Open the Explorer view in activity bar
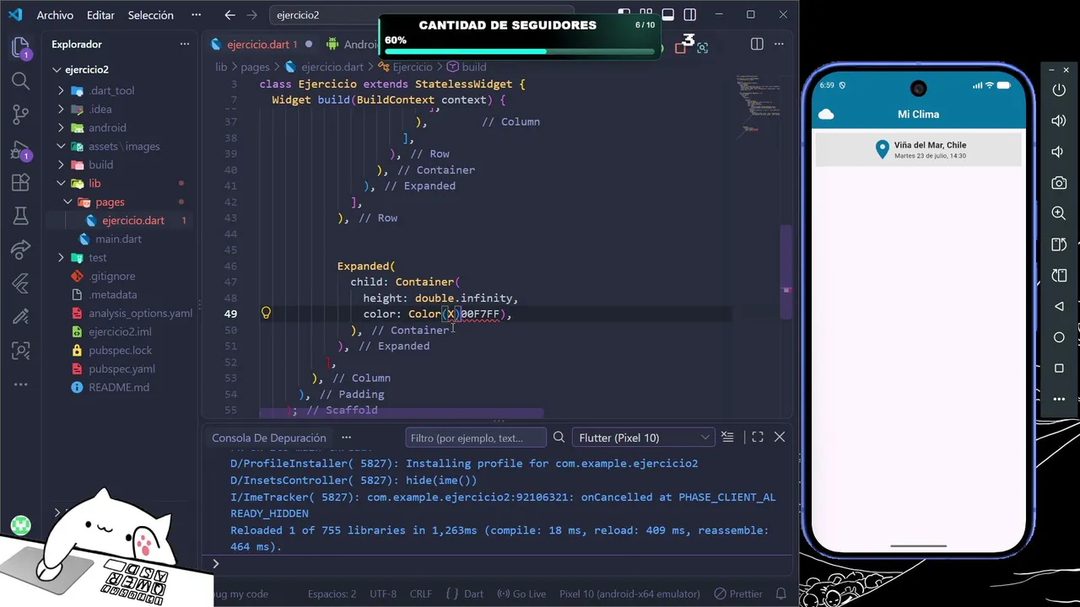The height and width of the screenshot is (607, 1080). tap(21, 47)
